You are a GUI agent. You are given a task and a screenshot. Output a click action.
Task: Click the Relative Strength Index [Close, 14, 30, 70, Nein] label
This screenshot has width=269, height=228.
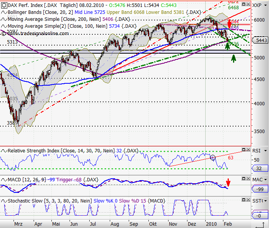[61, 151]
